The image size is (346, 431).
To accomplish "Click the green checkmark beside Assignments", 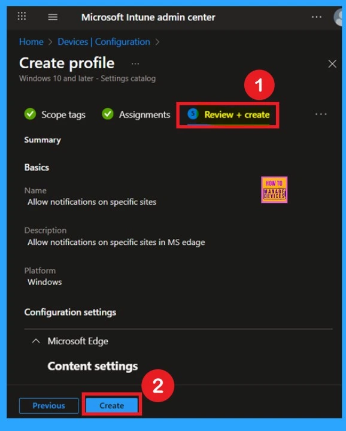I will 108,114.
